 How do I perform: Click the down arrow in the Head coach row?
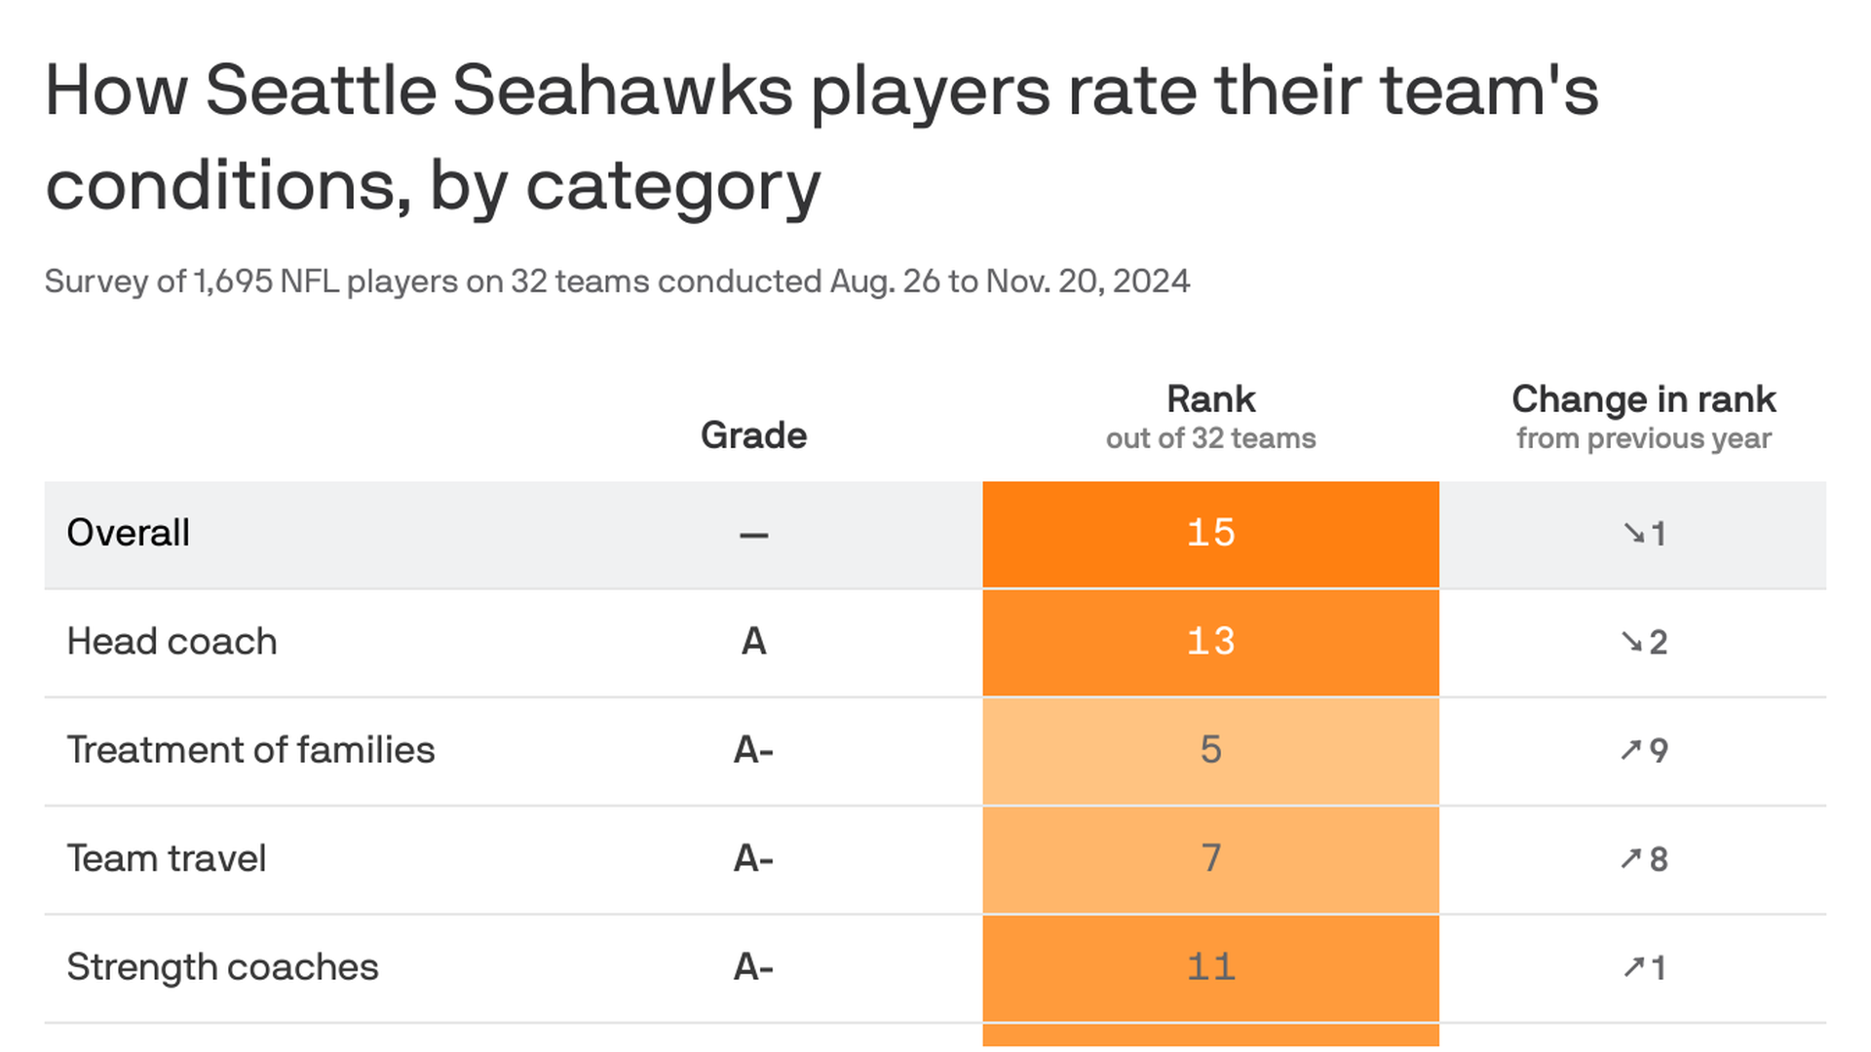1631,641
